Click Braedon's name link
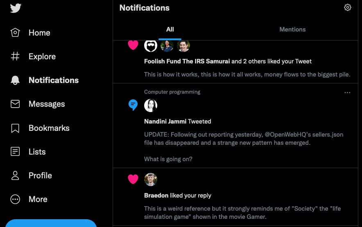The height and width of the screenshot is (227, 362). [x=156, y=196]
